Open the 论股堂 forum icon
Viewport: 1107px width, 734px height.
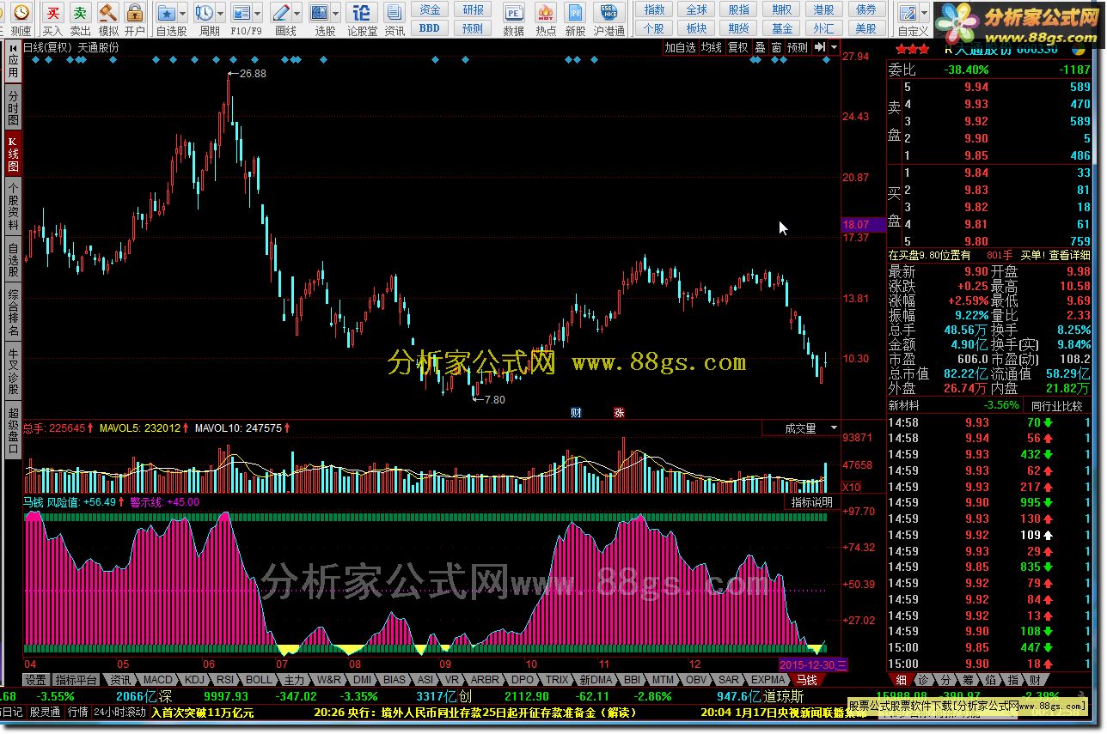tap(362, 13)
